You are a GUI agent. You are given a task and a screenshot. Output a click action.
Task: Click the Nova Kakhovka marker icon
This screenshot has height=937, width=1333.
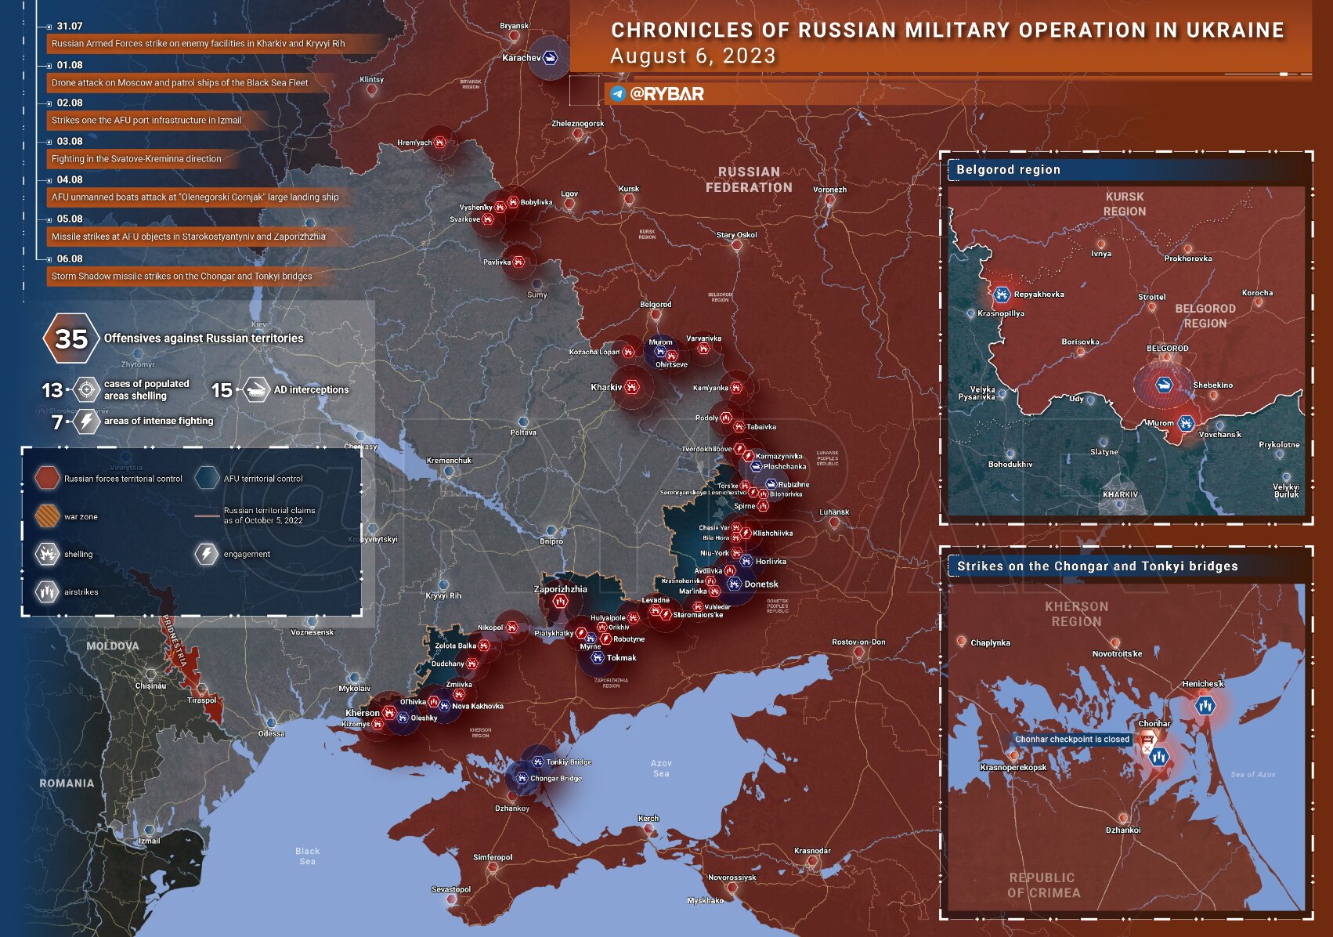(444, 706)
